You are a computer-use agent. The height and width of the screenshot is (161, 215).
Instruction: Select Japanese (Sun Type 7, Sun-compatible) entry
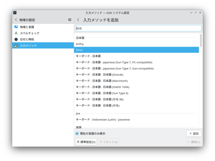[136, 68]
